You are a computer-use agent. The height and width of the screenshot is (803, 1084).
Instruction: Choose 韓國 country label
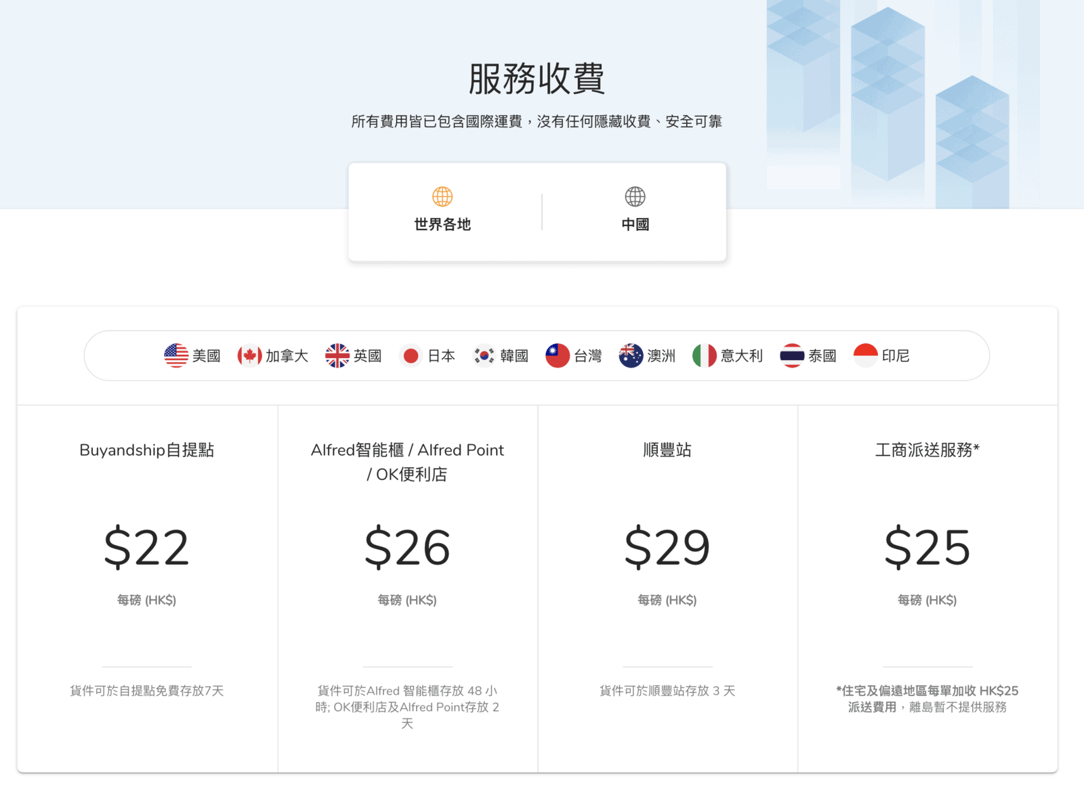pos(514,355)
